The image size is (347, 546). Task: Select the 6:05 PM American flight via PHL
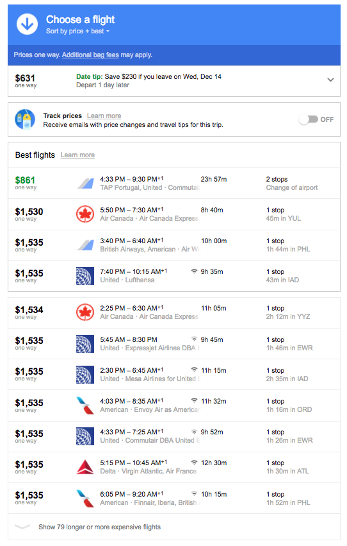click(x=174, y=499)
